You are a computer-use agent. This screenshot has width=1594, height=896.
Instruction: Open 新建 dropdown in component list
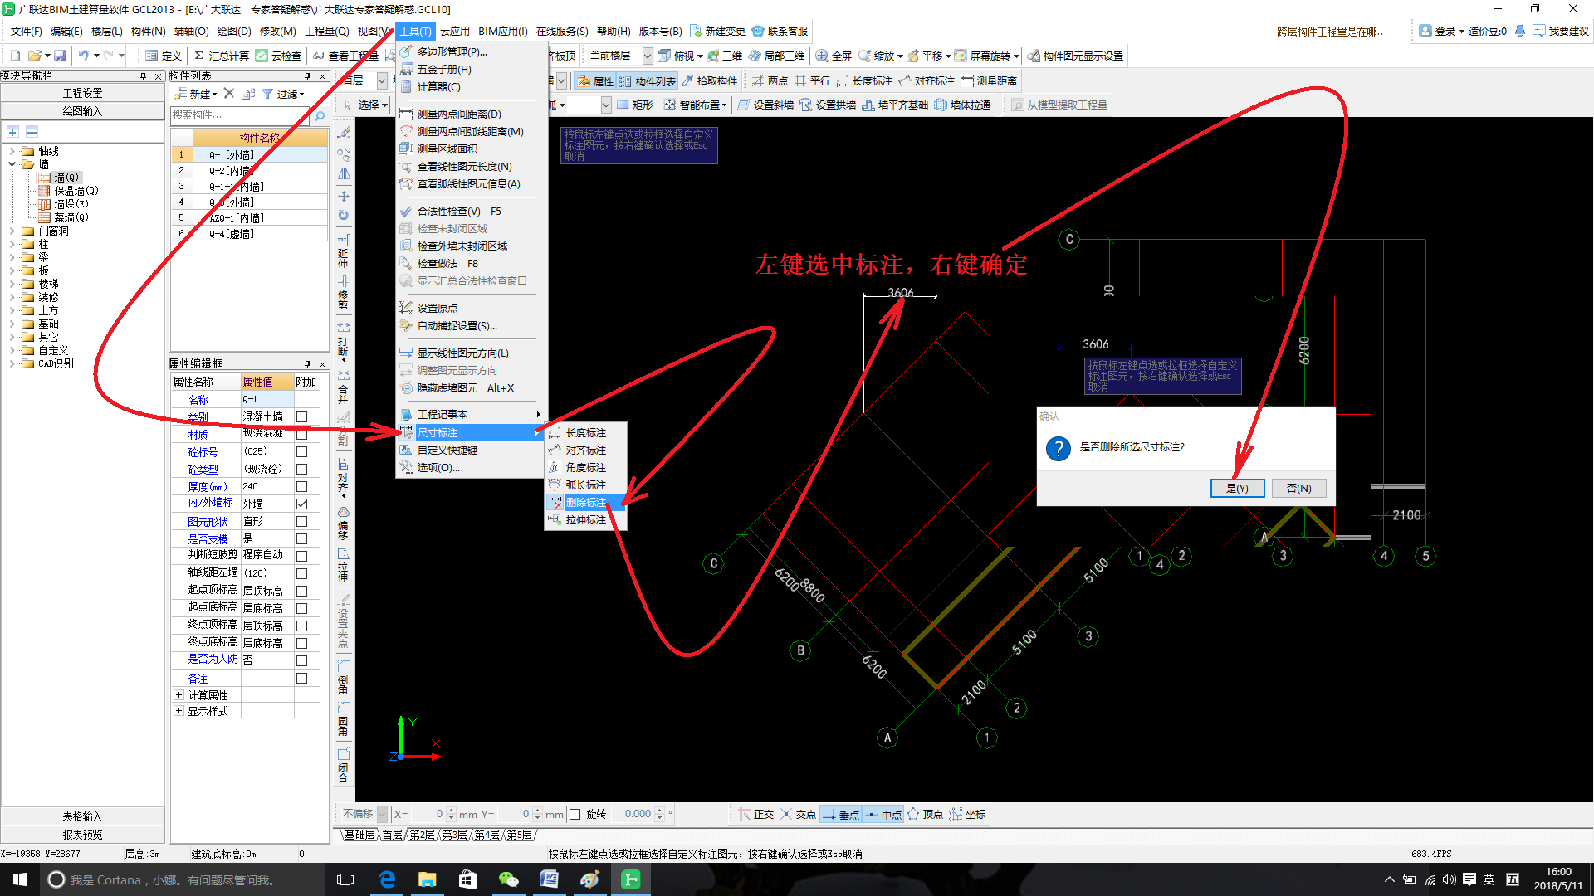(196, 94)
